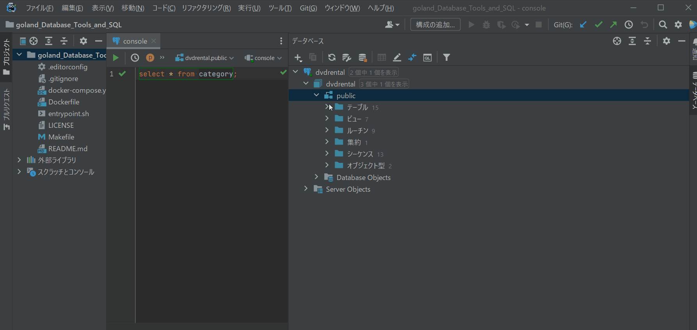697x330 pixels.
Task: Click the database stack stop icon
Action: click(x=363, y=58)
